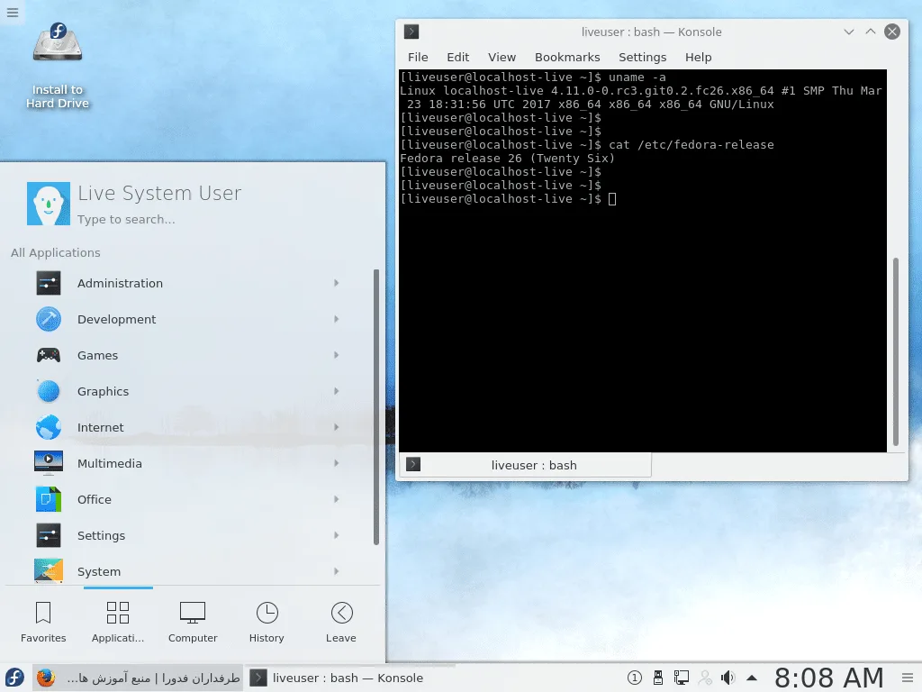Click the Graphics category icon
The image size is (922, 692).
pos(49,391)
